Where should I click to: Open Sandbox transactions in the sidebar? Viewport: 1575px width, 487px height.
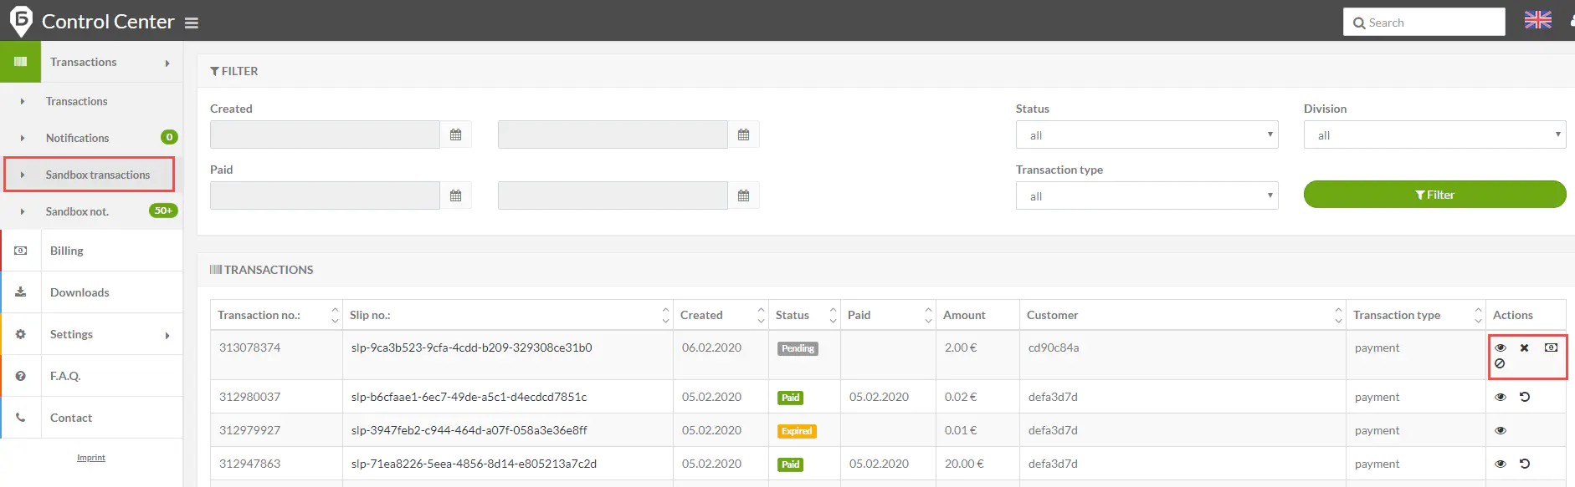[97, 175]
